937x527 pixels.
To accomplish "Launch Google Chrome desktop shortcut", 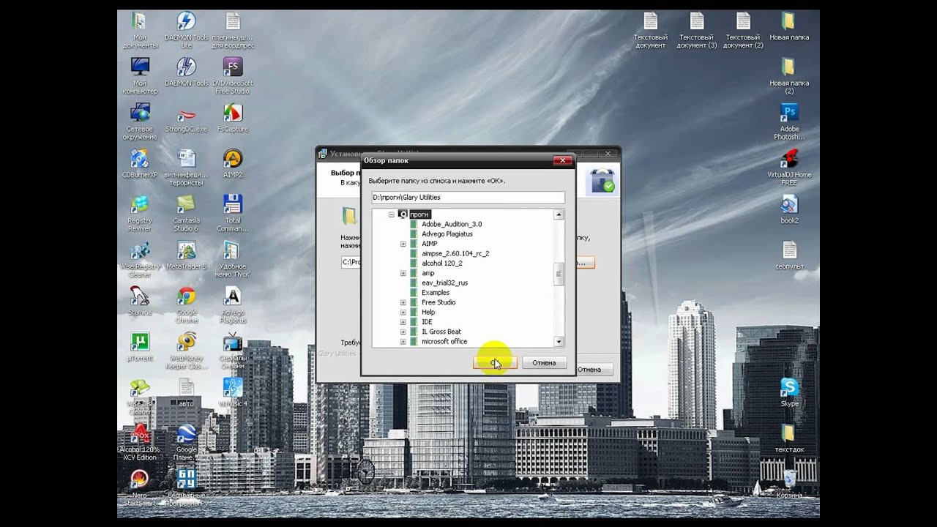I will (186, 304).
